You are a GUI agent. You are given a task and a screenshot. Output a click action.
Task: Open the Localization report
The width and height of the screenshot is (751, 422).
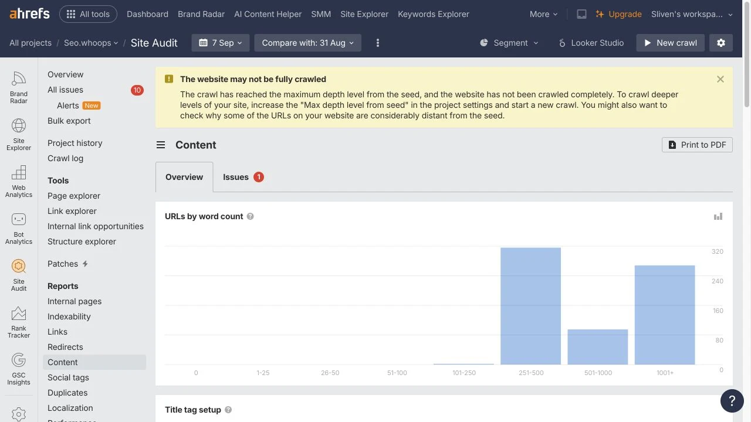(x=70, y=408)
